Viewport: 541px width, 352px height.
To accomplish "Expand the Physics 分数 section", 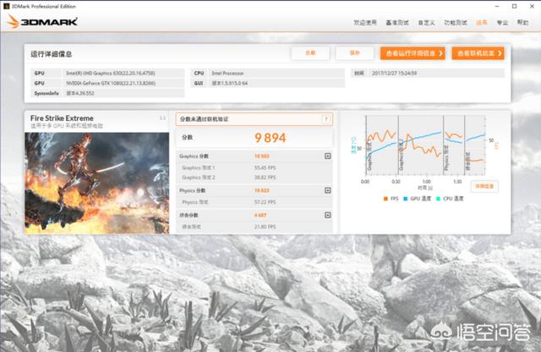I will (x=328, y=190).
